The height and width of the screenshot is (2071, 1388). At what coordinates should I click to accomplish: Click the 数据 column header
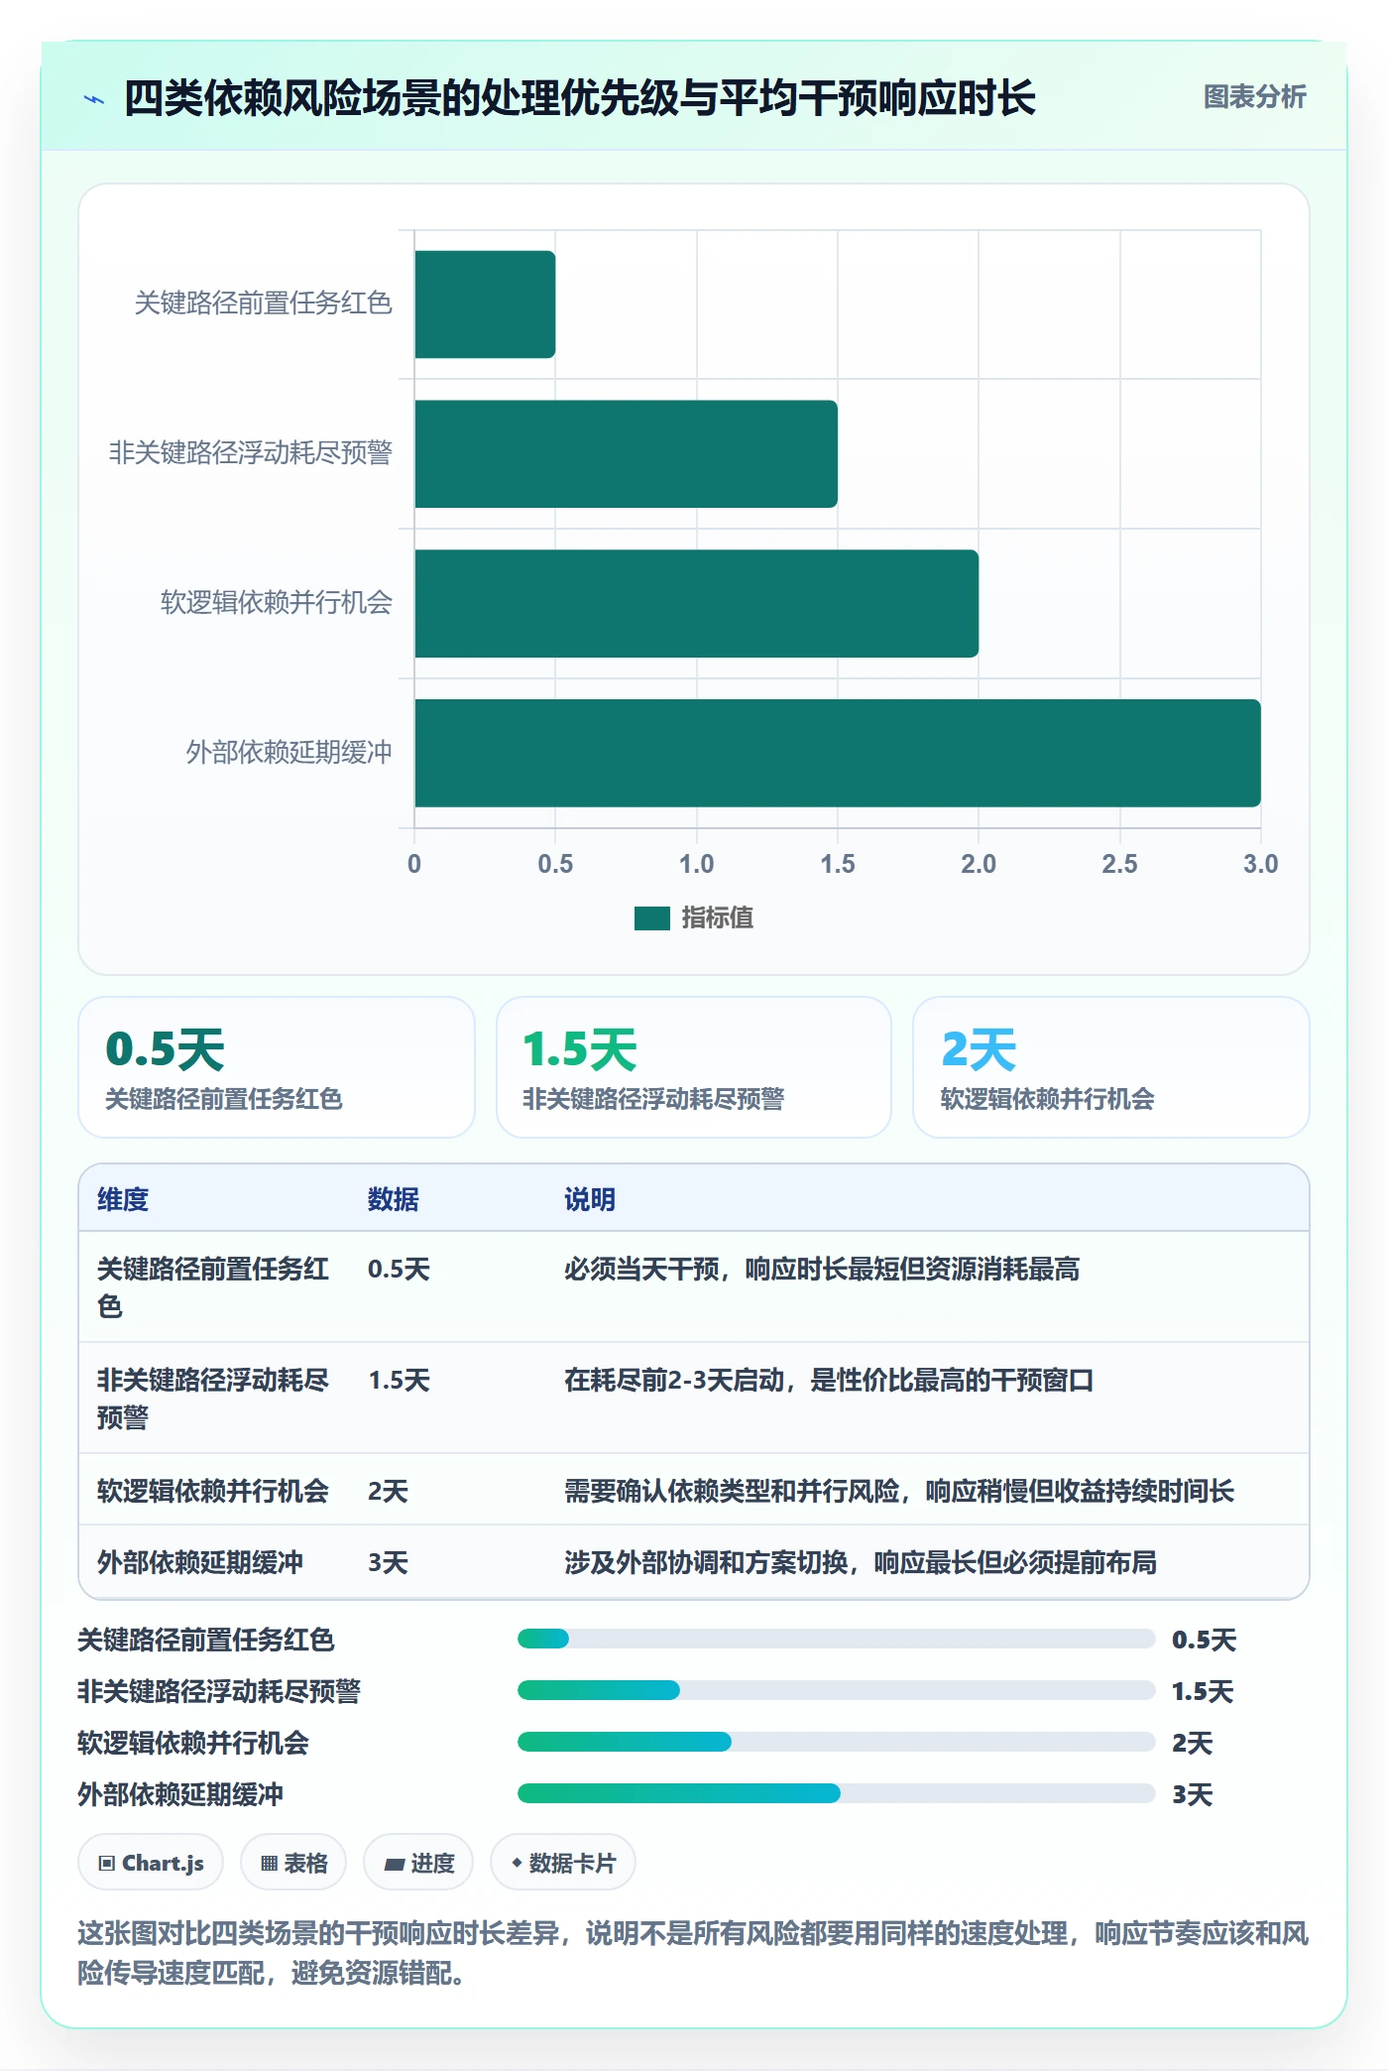[x=394, y=1199]
